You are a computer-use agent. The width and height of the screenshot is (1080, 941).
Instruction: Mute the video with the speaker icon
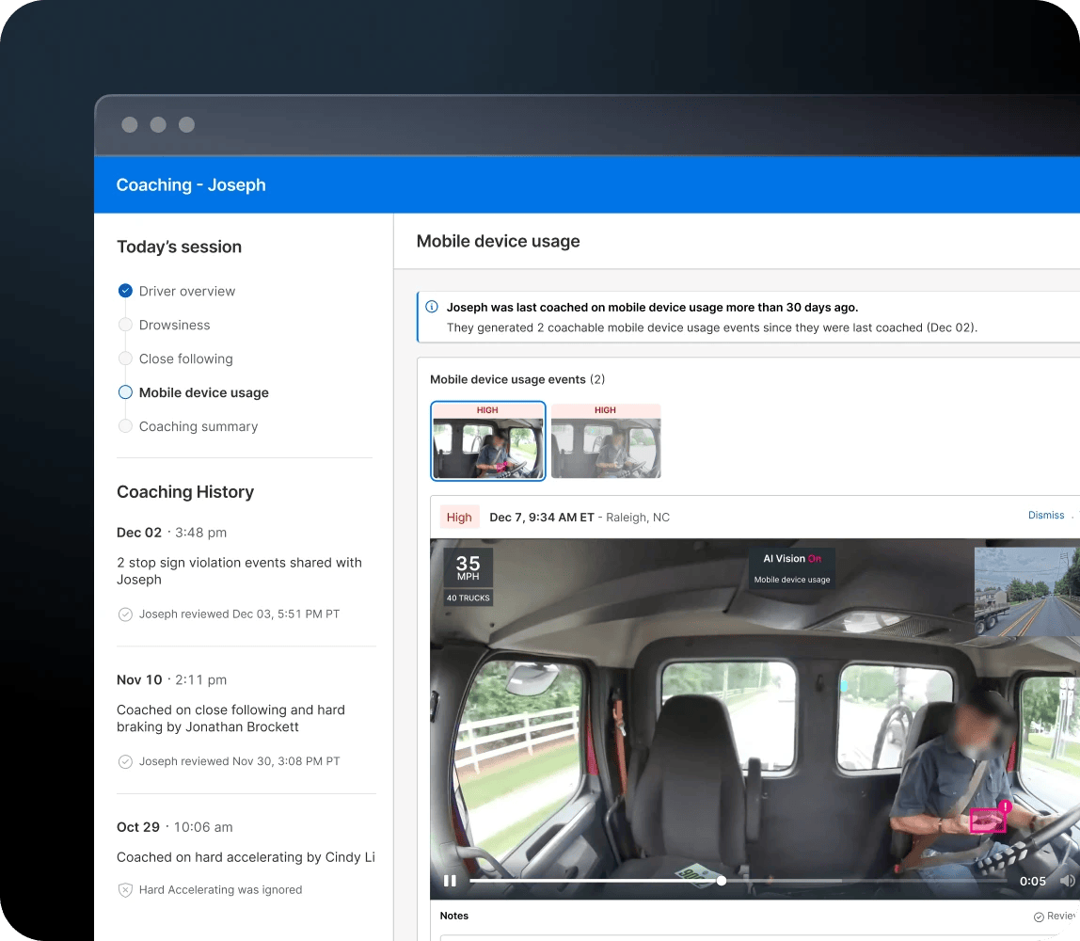tap(1067, 881)
